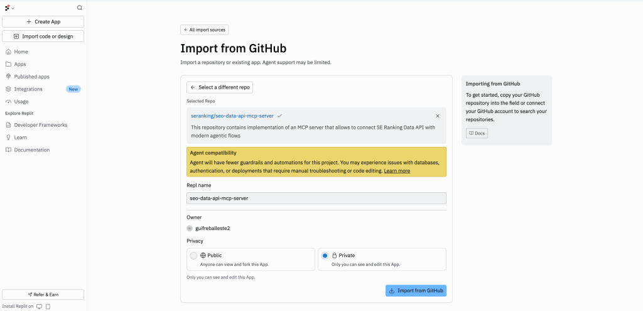Image resolution: width=643 pixels, height=311 pixels.
Task: Open the Replit logo workspace dropdown
Action: click(x=9, y=8)
